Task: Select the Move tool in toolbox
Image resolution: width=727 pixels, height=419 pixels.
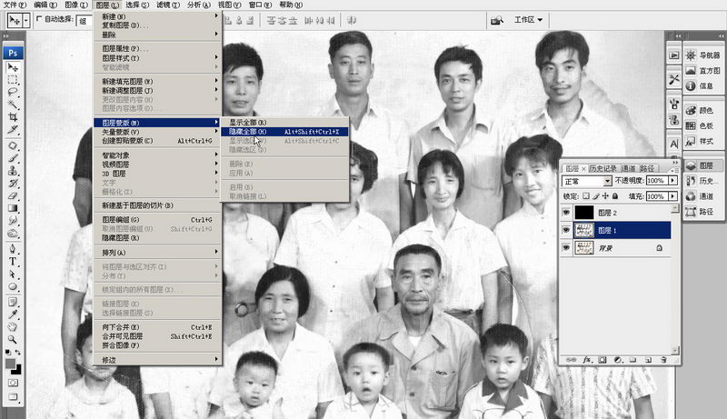Action: pos(13,67)
